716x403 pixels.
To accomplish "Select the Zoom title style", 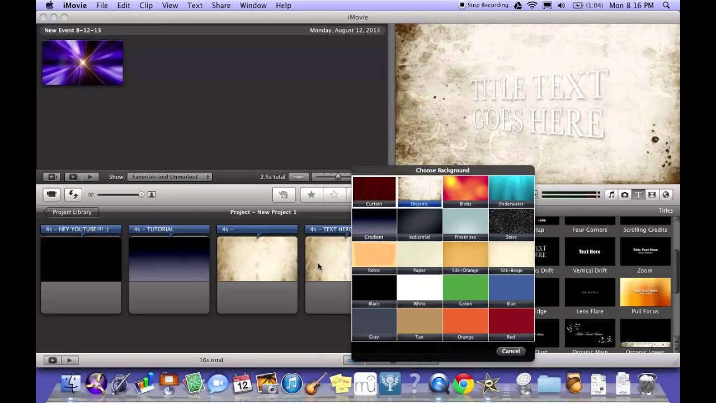I will click(645, 256).
